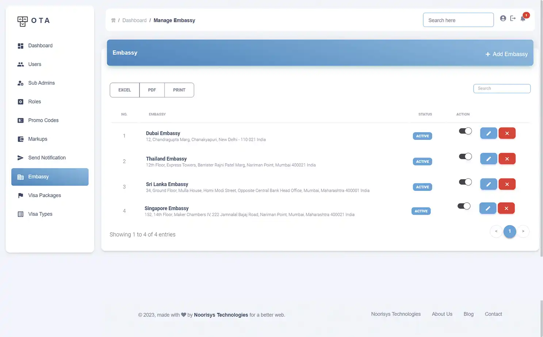Image resolution: width=543 pixels, height=337 pixels.
Task: Click the home icon in breadcrumb
Action: pos(113,20)
